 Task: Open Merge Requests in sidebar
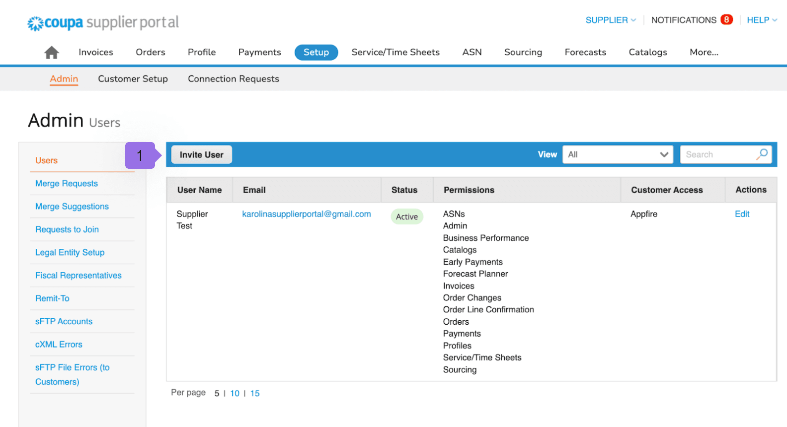[x=67, y=184]
